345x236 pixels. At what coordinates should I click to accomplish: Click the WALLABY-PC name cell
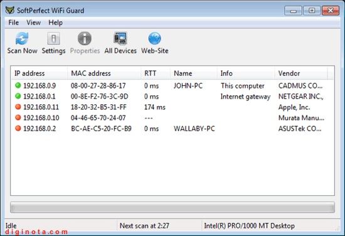pyautogui.click(x=194, y=129)
